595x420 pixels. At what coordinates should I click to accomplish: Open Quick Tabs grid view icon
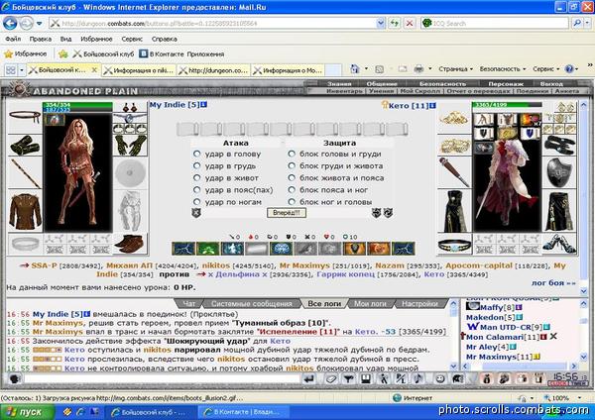[11, 70]
